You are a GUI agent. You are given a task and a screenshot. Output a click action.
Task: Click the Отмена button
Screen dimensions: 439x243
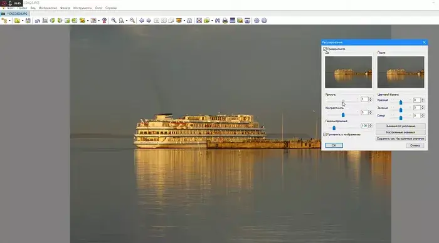(x=415, y=145)
